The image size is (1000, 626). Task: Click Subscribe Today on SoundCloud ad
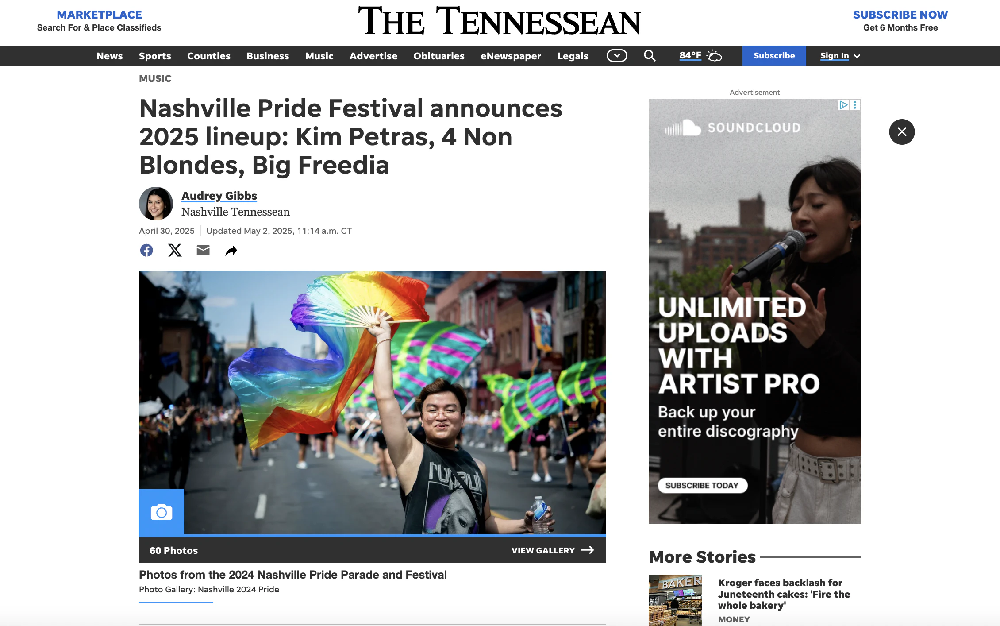[702, 486]
